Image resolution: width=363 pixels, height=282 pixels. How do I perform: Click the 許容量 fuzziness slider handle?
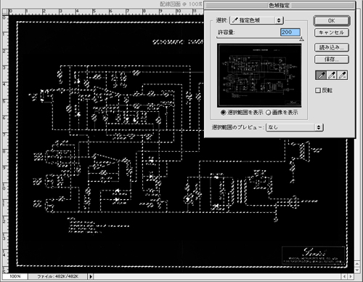pyautogui.click(x=301, y=39)
